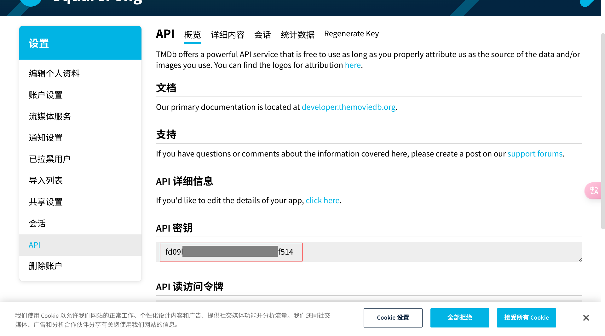The height and width of the screenshot is (336, 605).
Task: Click the 支持 heading
Action: click(166, 135)
